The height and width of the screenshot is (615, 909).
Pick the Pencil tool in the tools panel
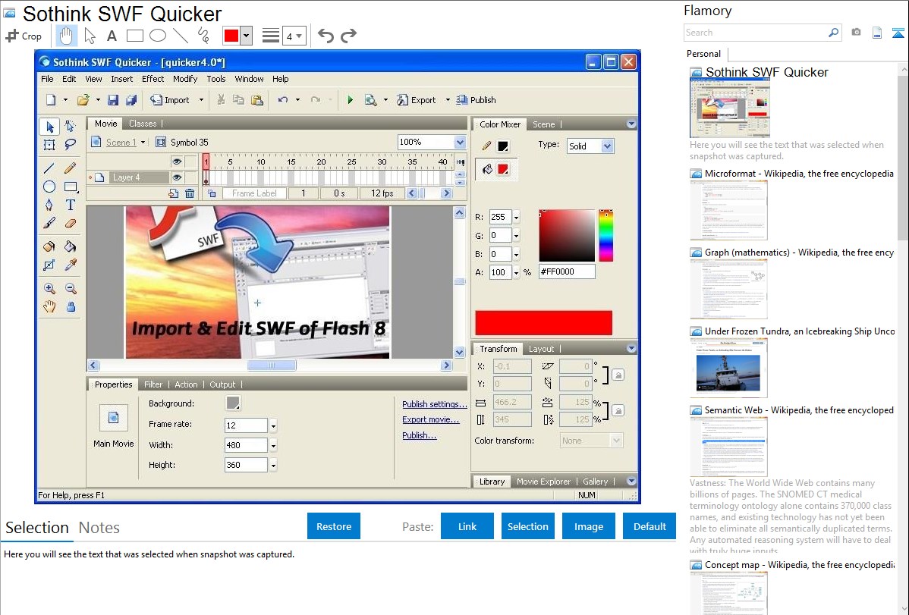(x=71, y=168)
